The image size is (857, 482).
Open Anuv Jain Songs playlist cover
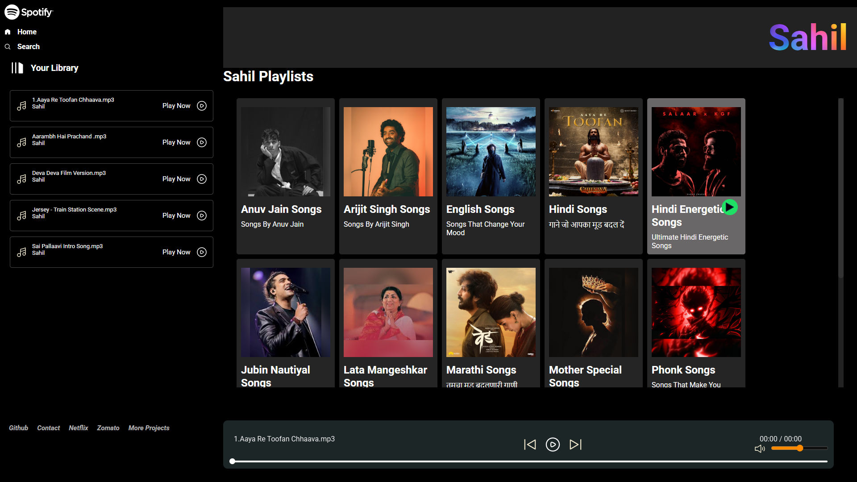tap(286, 152)
